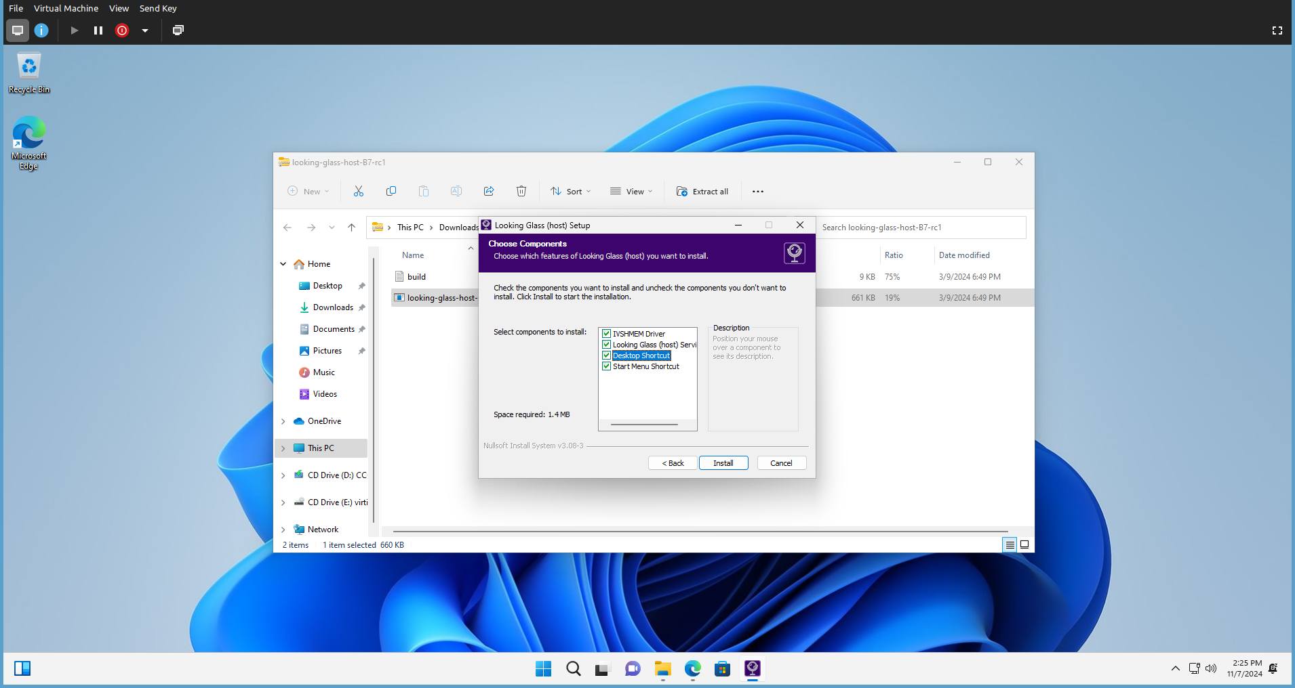Open Microsoft Store from taskbar
Image resolution: width=1295 pixels, height=688 pixels.
(723, 669)
